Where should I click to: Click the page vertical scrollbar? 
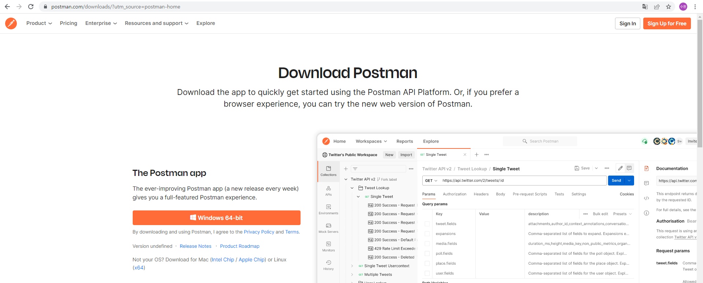(x=700, y=84)
